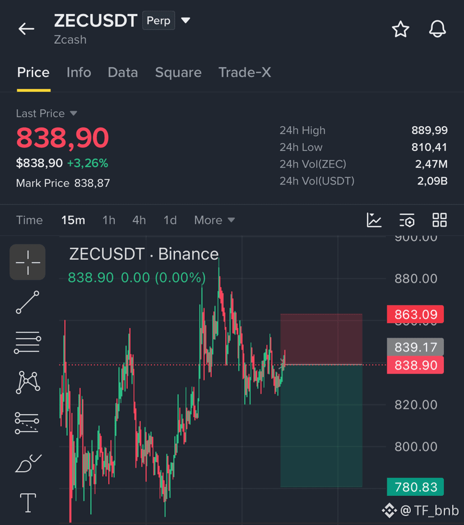This screenshot has height=525, width=464.
Task: Click the ZECUSDT · Binance chart title
Action: coord(144,254)
